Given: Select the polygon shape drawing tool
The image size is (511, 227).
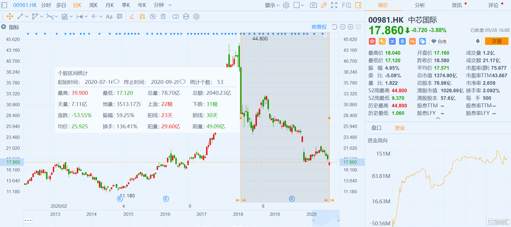Looking at the screenshot, I should pos(35,16).
